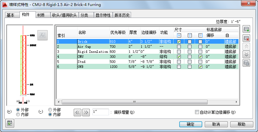258x132 pixels.
Task: Click the 墙底部 cell in Brick row
Action: [231, 41]
